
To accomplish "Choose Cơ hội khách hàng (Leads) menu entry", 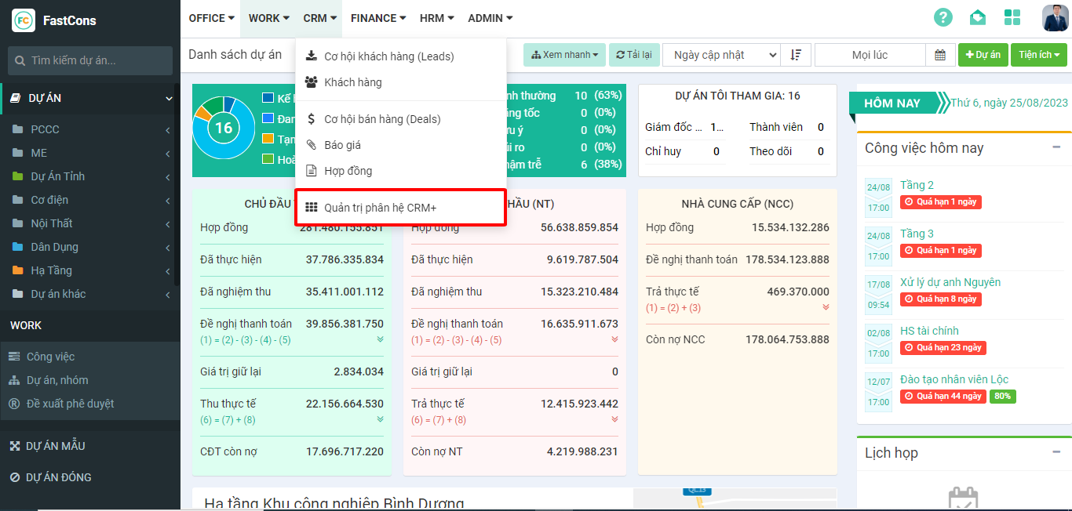I will (x=388, y=56).
